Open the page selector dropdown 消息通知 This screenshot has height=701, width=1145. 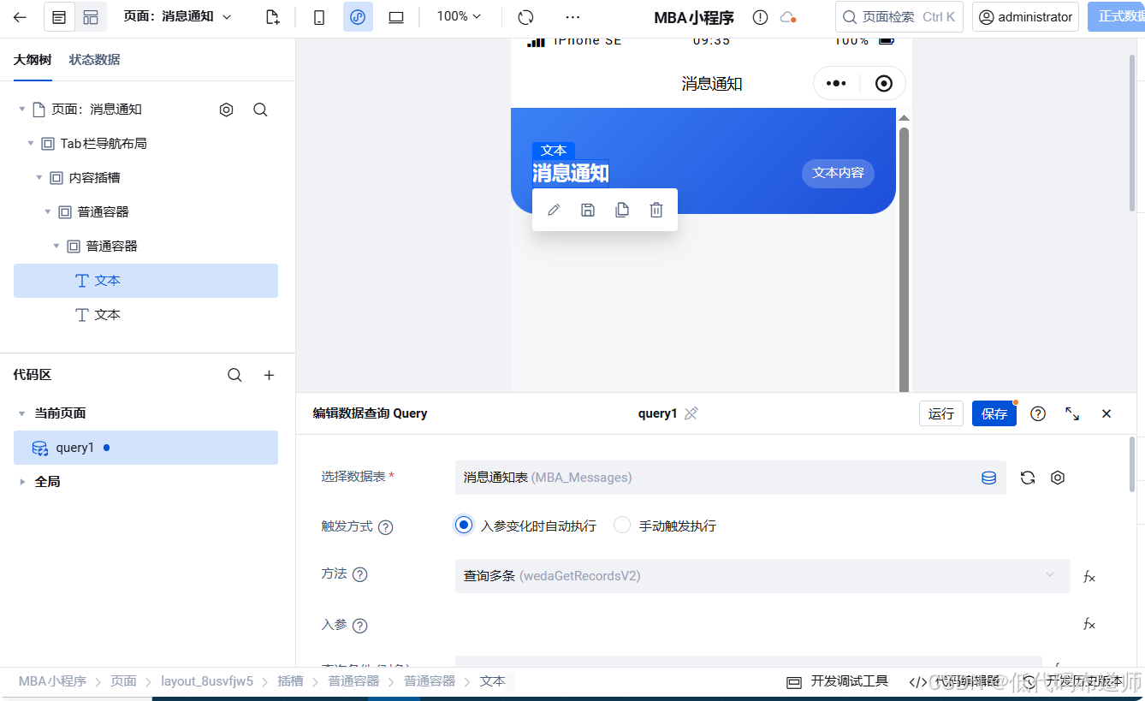pos(177,16)
